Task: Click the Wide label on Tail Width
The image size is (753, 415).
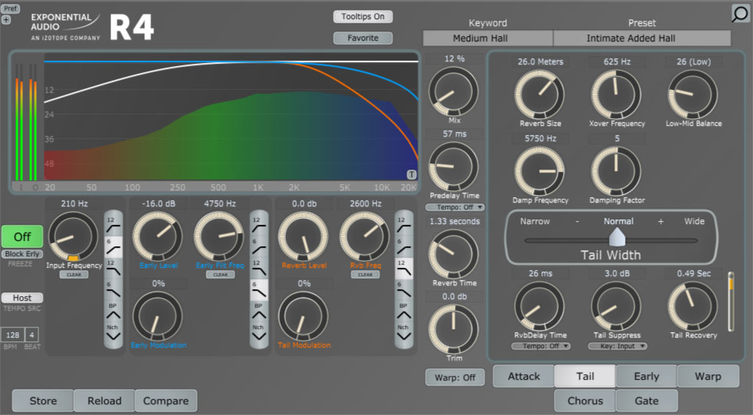Action: pyautogui.click(x=695, y=222)
